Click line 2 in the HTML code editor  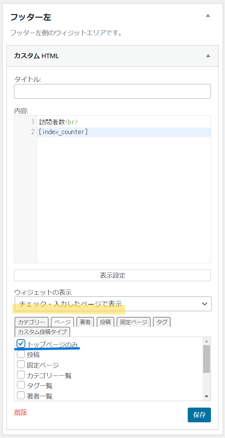(124, 132)
